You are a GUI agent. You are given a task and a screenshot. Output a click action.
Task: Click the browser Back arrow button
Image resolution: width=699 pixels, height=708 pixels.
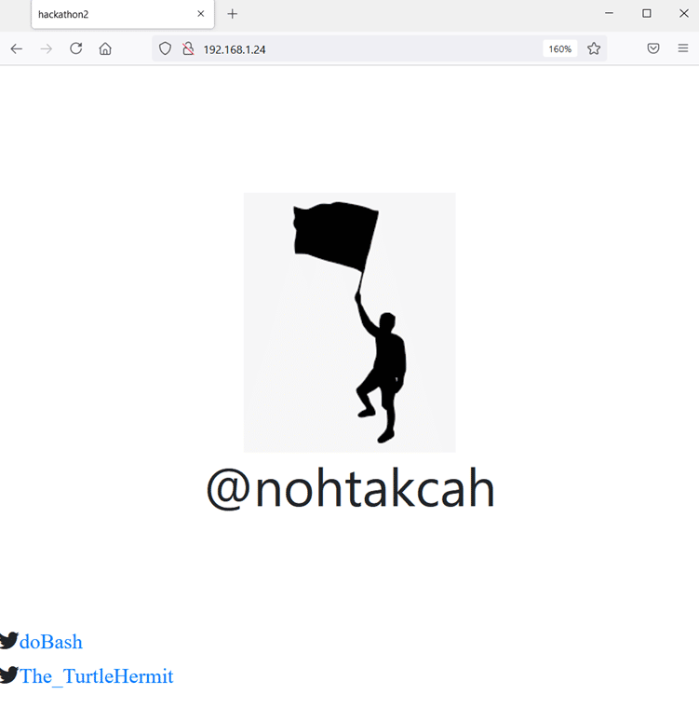click(16, 48)
